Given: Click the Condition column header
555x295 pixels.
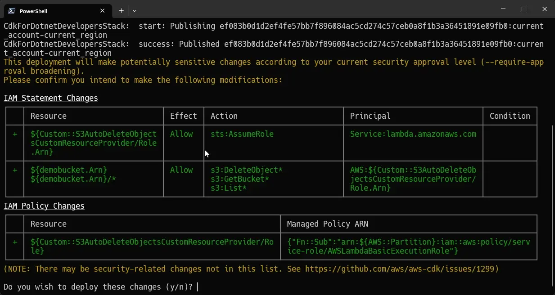Looking at the screenshot, I should pyautogui.click(x=510, y=116).
